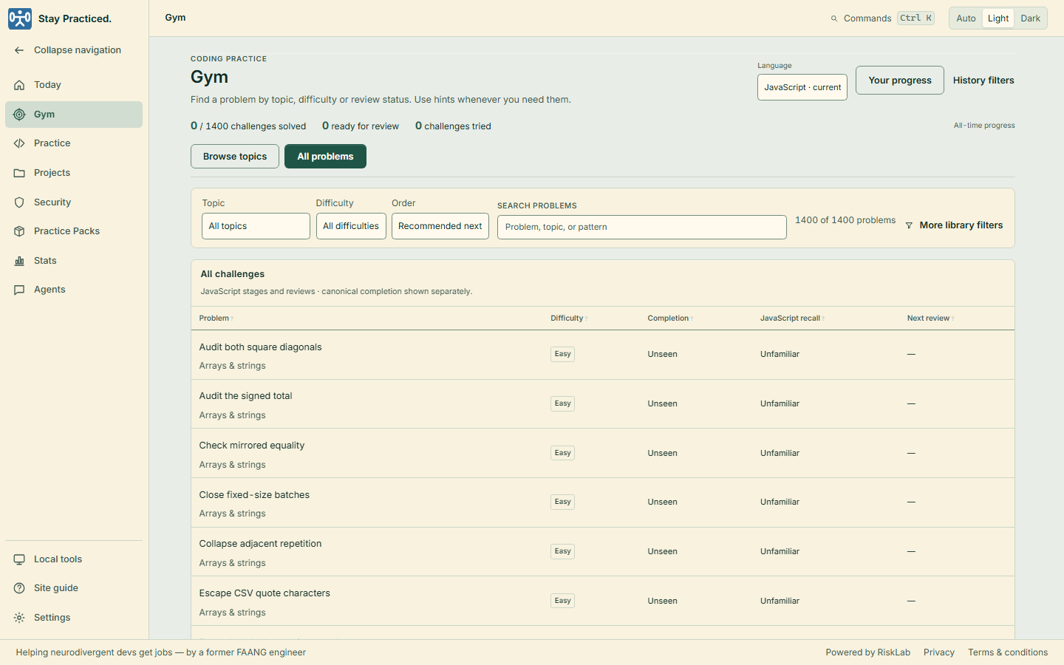Viewport: 1064px width, 665px height.
Task: Click Unseen status for Collapse adjacent repetition
Action: [x=662, y=551]
